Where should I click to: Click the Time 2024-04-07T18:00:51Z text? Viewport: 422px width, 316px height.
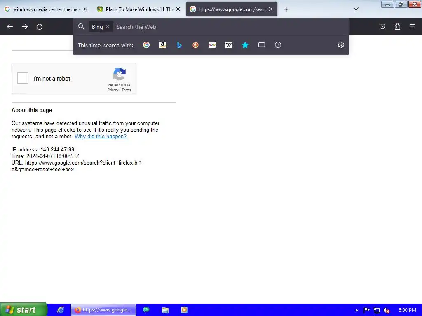(45, 156)
